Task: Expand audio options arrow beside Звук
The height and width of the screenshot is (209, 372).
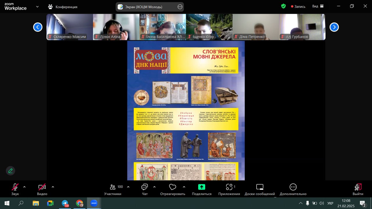Action: 24,187
